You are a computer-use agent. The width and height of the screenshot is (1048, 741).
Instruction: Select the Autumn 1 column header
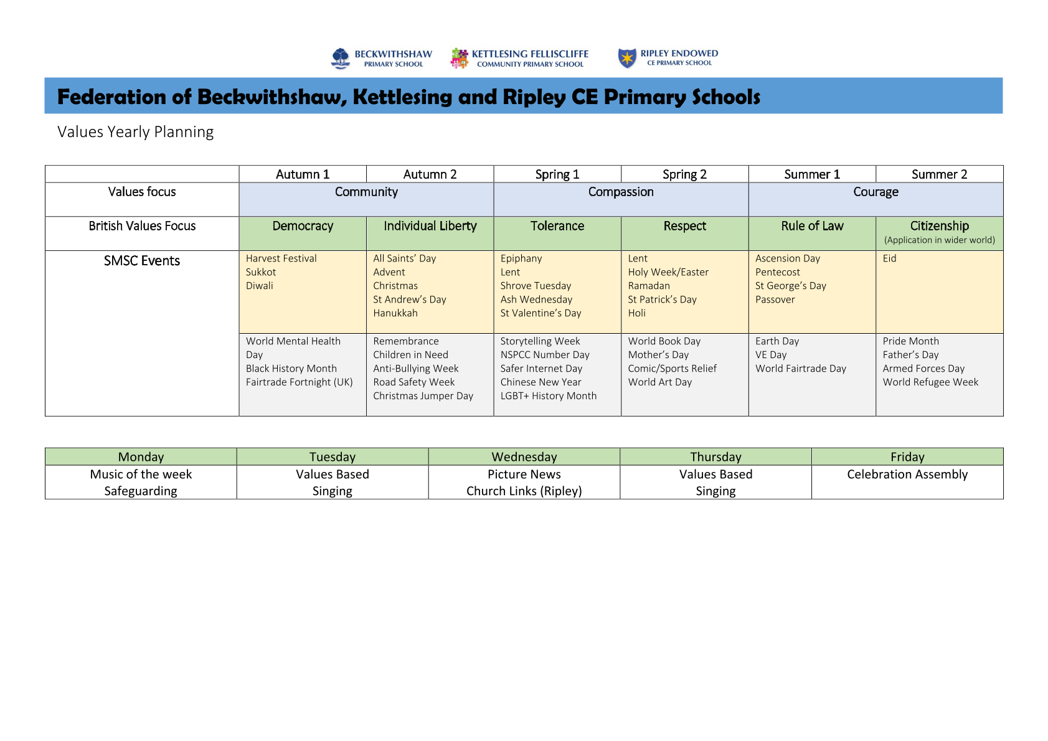click(x=303, y=174)
